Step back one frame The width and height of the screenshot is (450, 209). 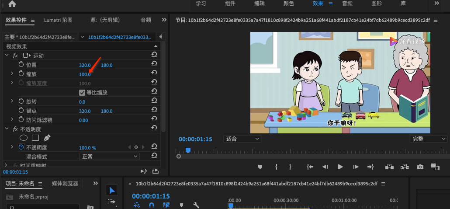tap(325, 167)
